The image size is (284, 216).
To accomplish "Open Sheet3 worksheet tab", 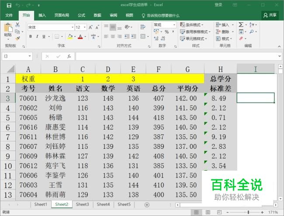I will (x=83, y=204).
